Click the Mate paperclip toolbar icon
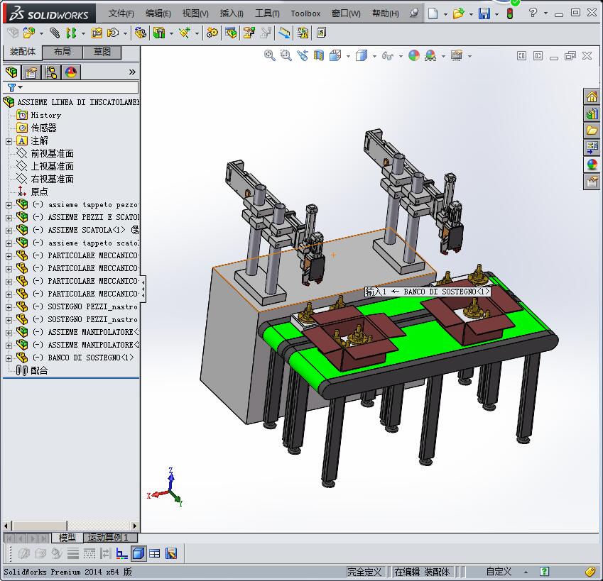This screenshot has height=581, width=603. pos(55,33)
